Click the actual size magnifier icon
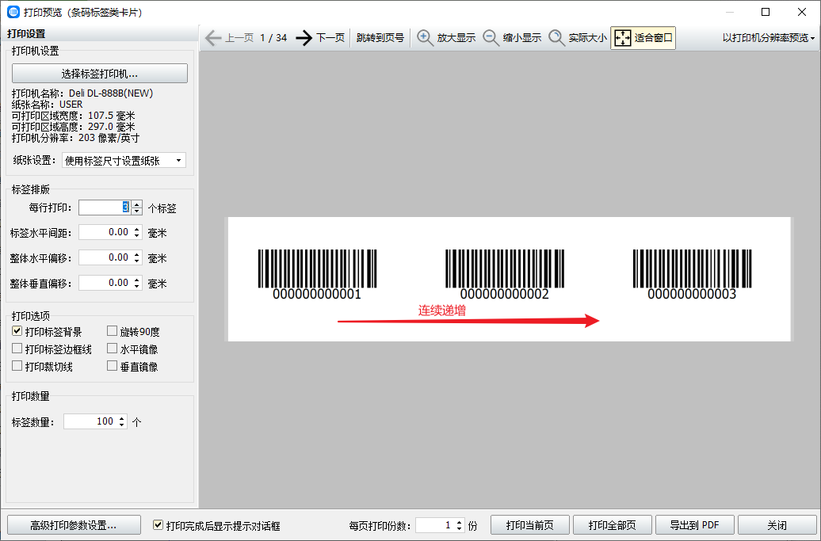 (x=556, y=38)
